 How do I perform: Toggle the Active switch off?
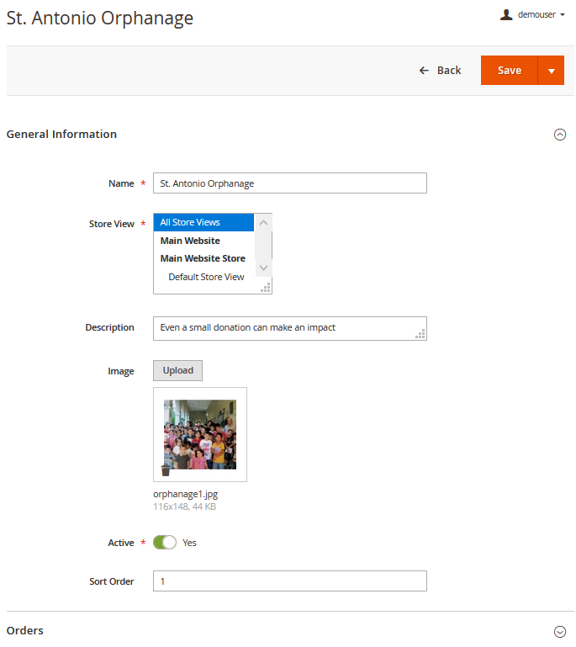point(165,543)
